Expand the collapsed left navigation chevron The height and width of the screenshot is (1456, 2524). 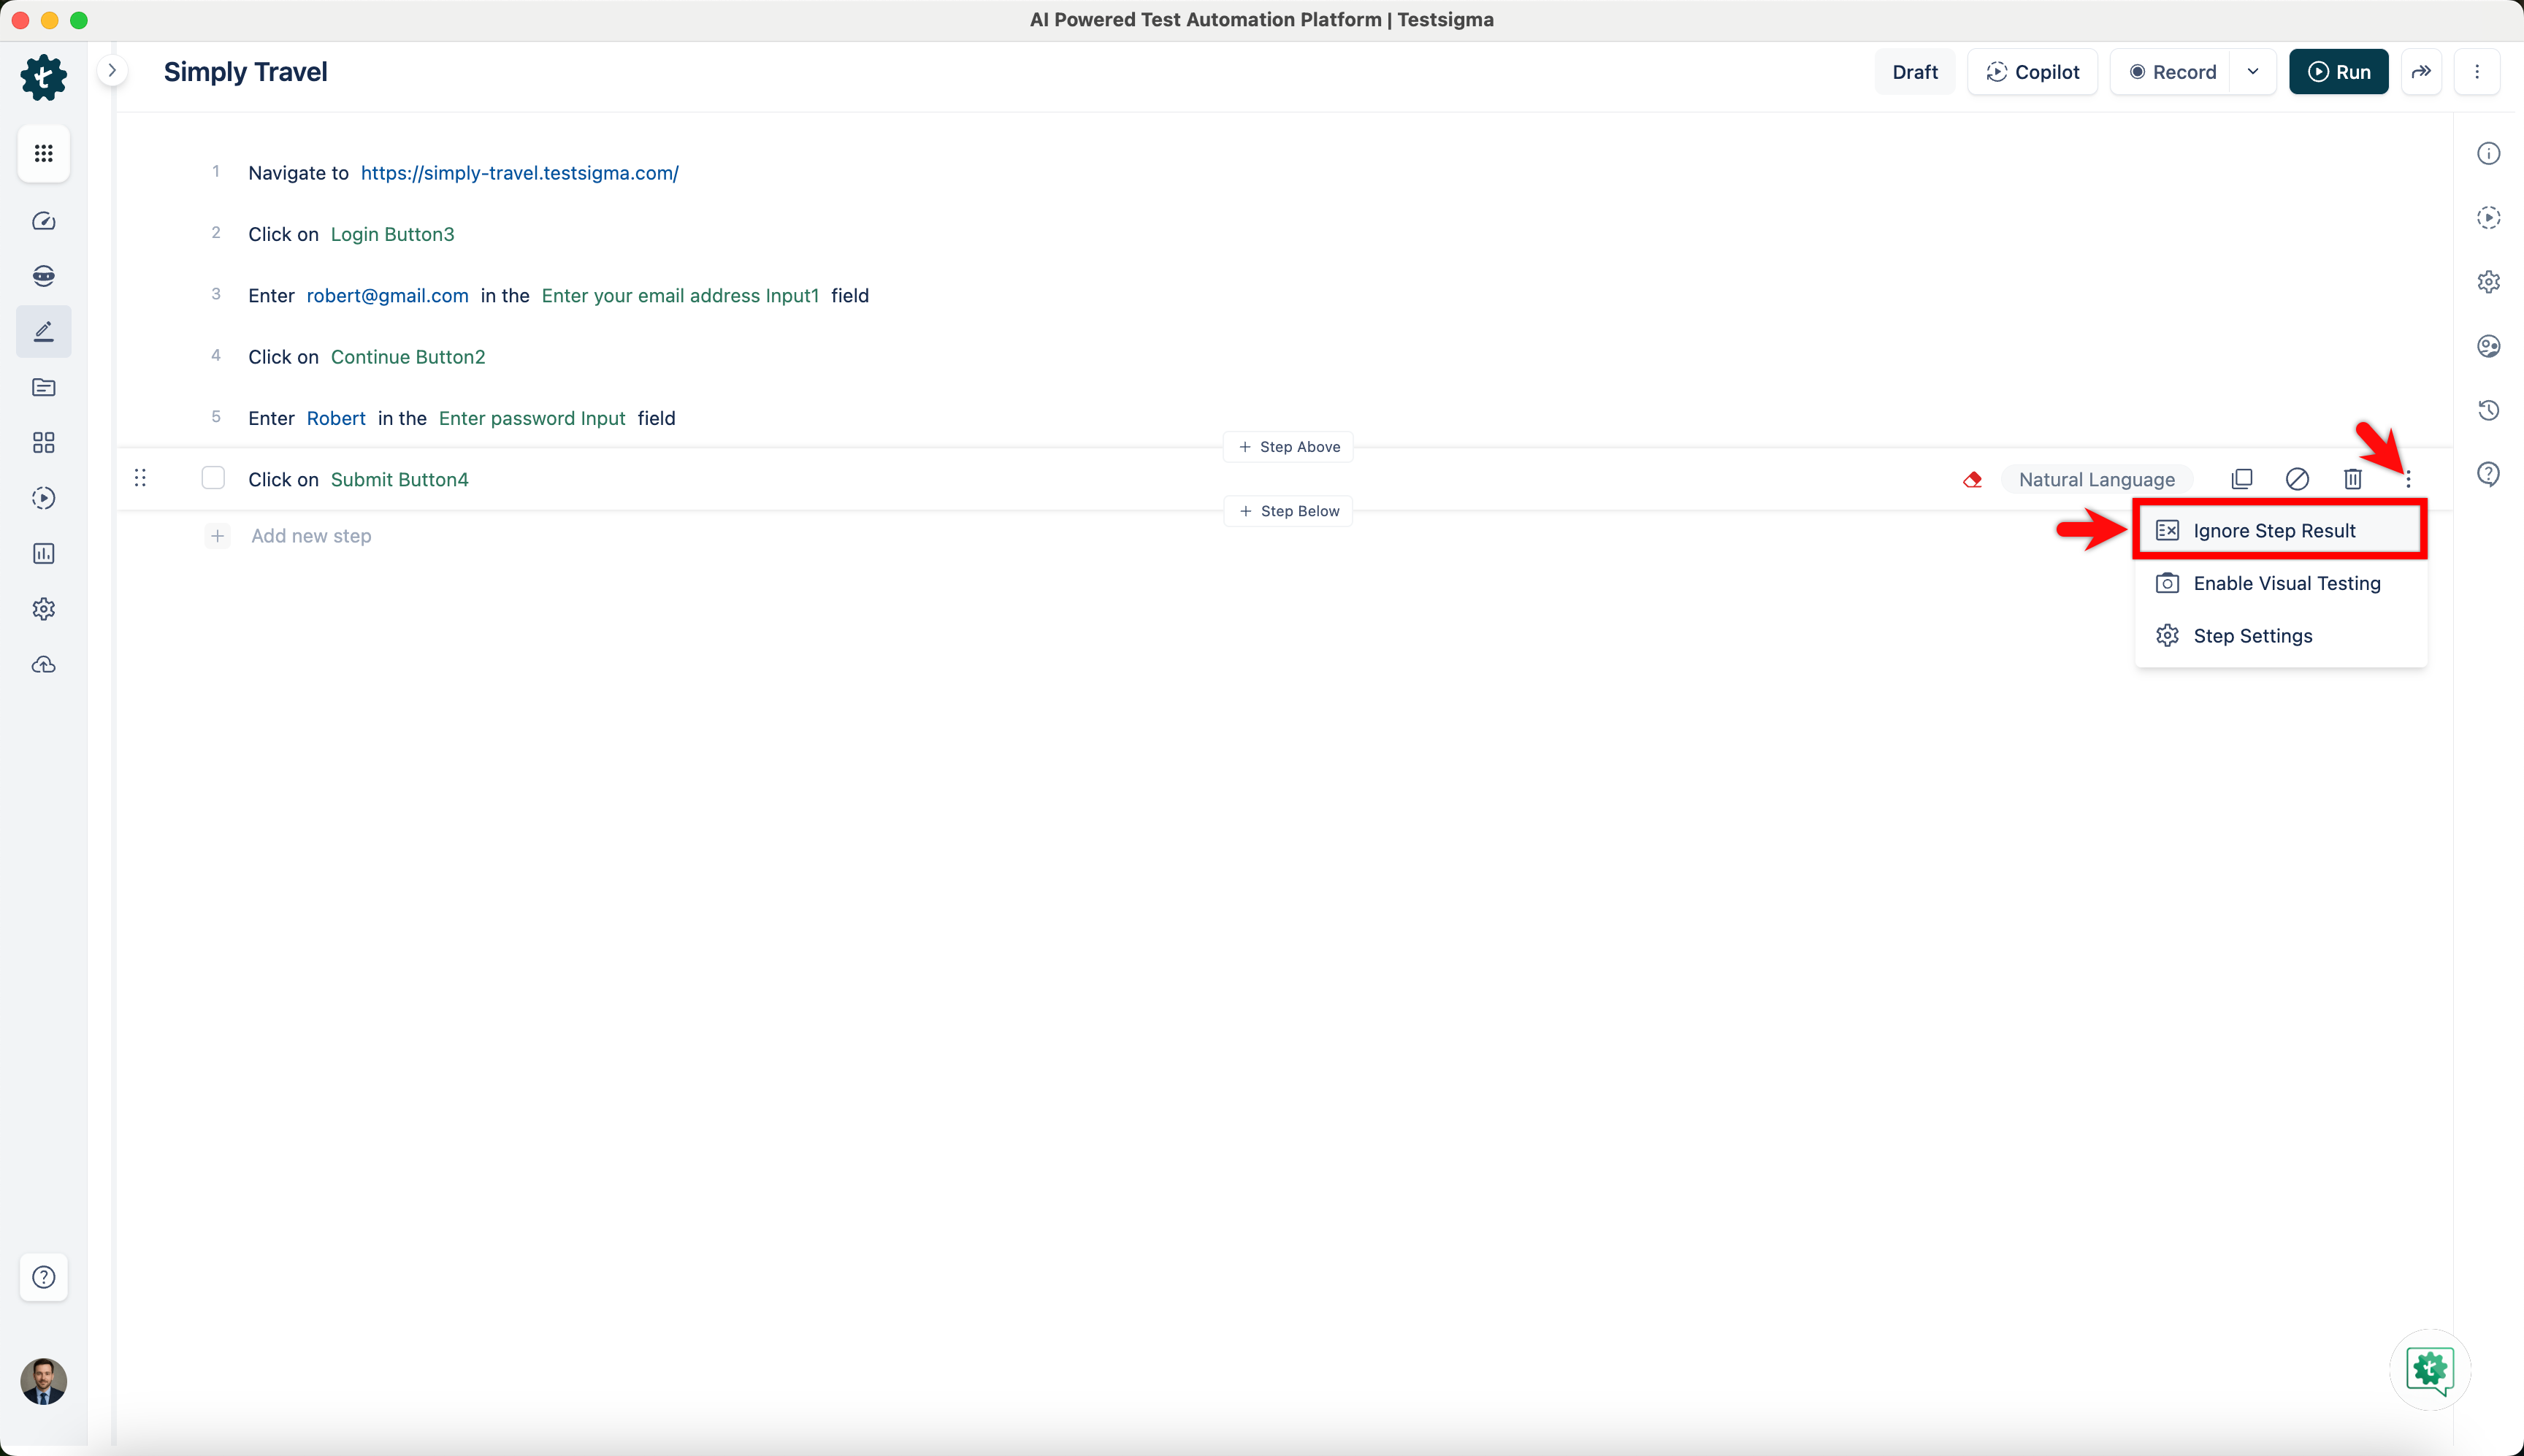click(112, 70)
